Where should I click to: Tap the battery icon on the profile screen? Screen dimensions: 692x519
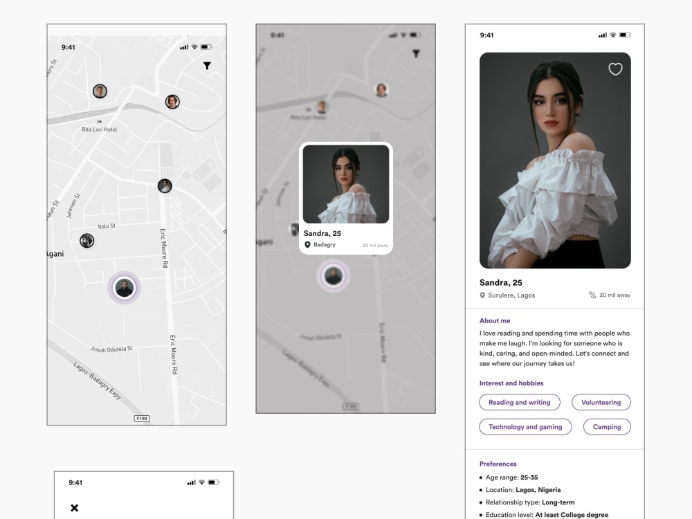[625, 35]
